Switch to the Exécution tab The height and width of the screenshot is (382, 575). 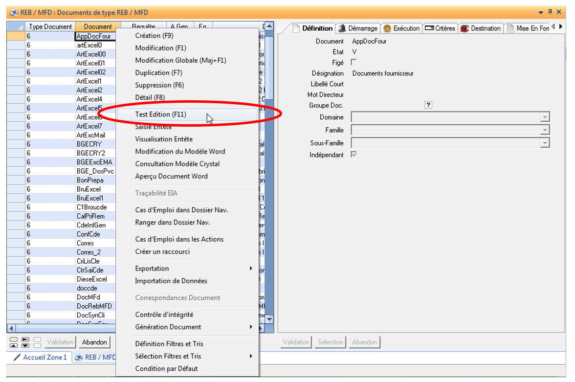401,28
